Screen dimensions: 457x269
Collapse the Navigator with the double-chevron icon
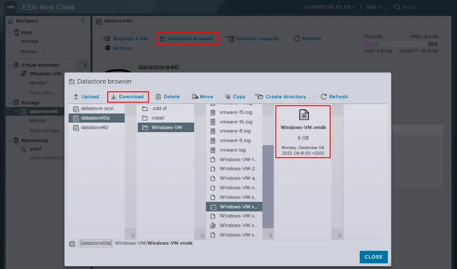pos(83,20)
